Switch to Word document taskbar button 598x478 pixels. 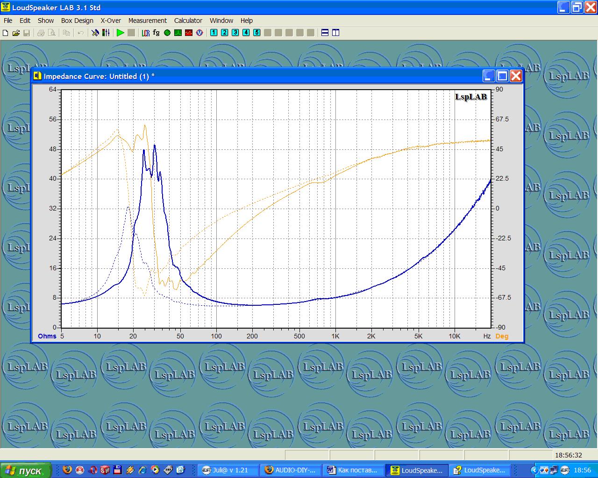[x=353, y=471]
